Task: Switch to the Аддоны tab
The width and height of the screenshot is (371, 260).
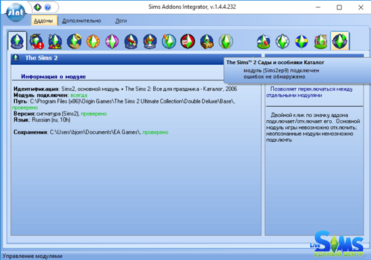Action: point(44,21)
